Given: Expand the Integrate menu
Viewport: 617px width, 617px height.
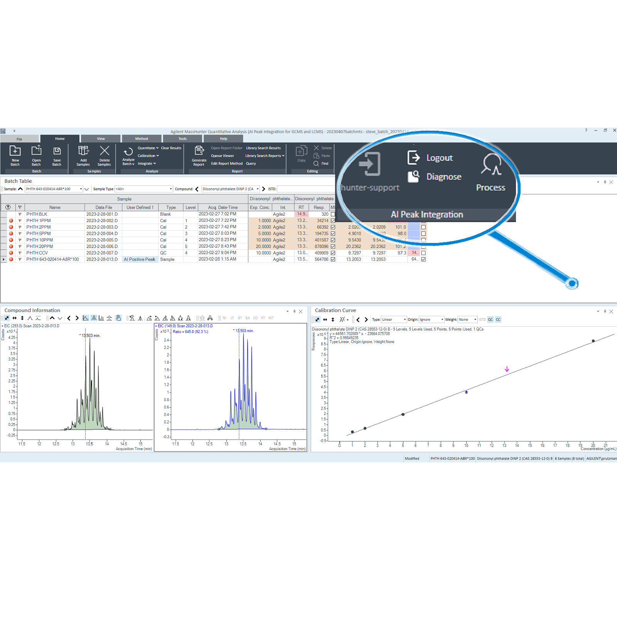Looking at the screenshot, I should coord(147,164).
